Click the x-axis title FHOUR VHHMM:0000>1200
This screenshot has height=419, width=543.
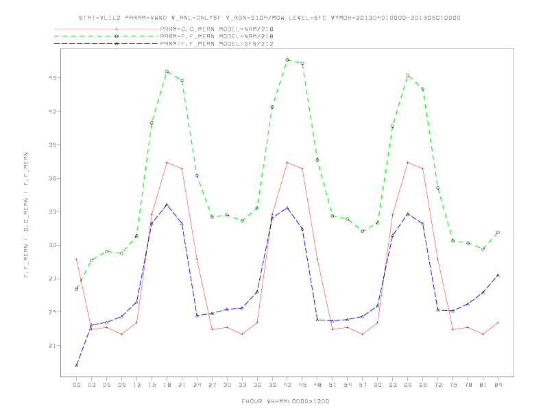click(285, 401)
